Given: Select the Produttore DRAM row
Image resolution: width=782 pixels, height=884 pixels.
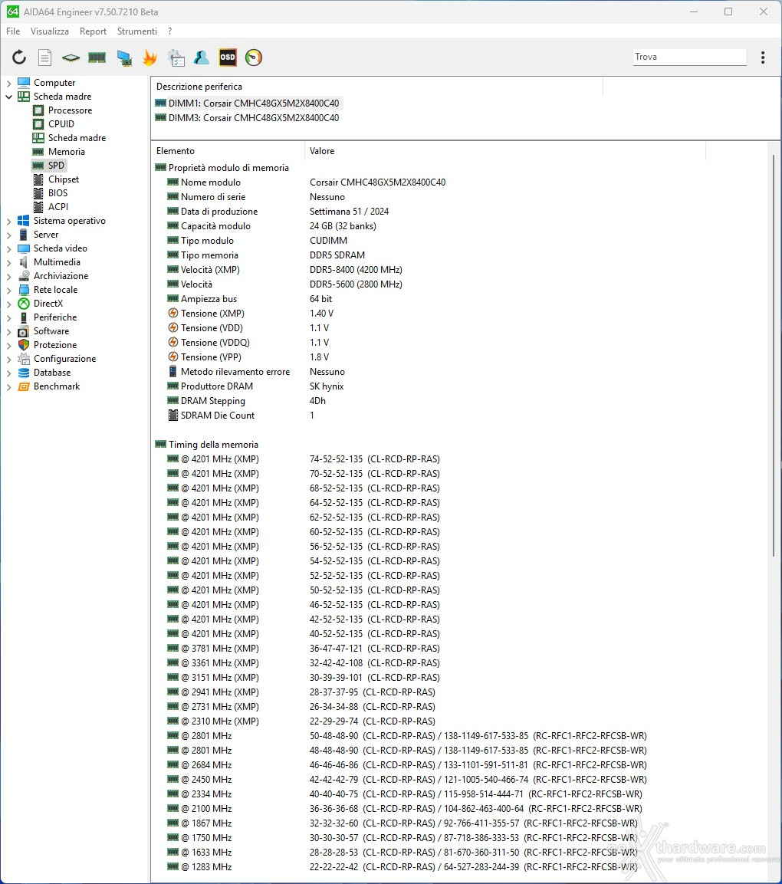Looking at the screenshot, I should (255, 386).
